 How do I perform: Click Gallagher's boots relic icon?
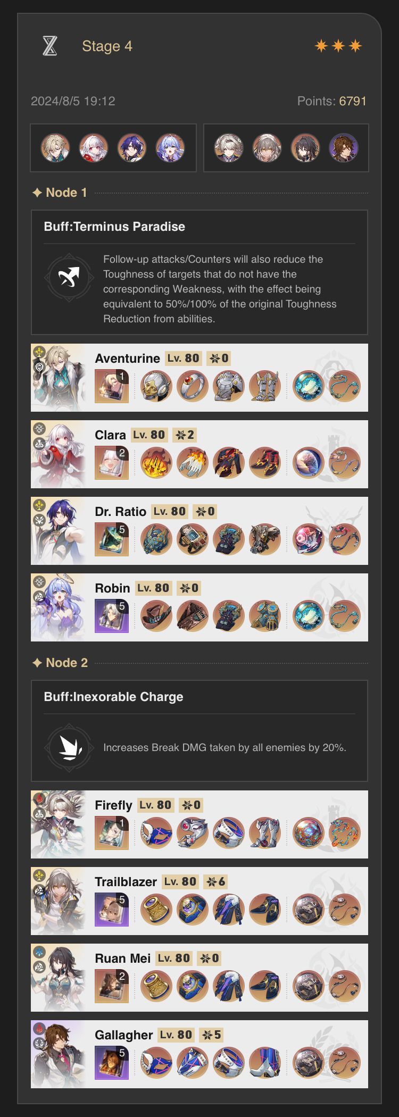(x=264, y=1062)
